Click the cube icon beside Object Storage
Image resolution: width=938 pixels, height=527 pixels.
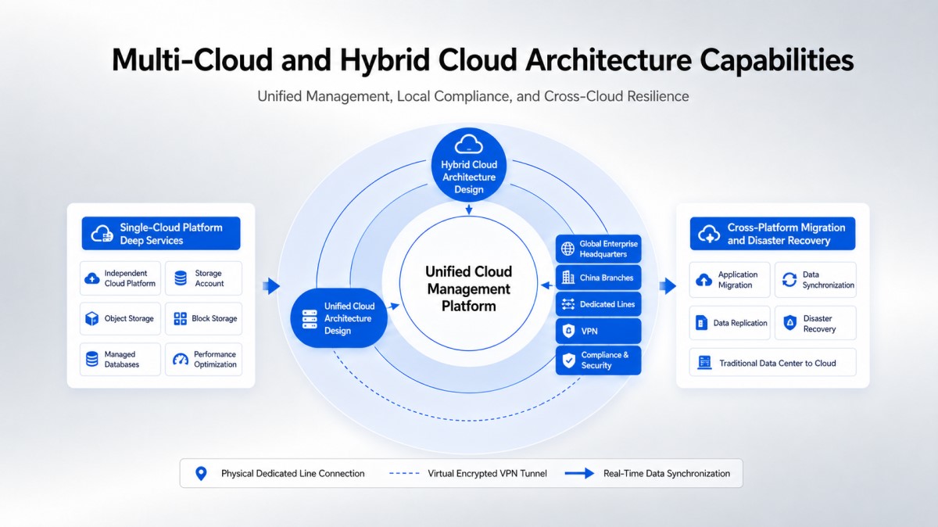(x=91, y=319)
